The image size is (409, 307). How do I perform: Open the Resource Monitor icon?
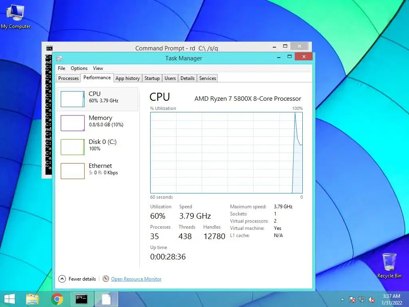coord(105,279)
